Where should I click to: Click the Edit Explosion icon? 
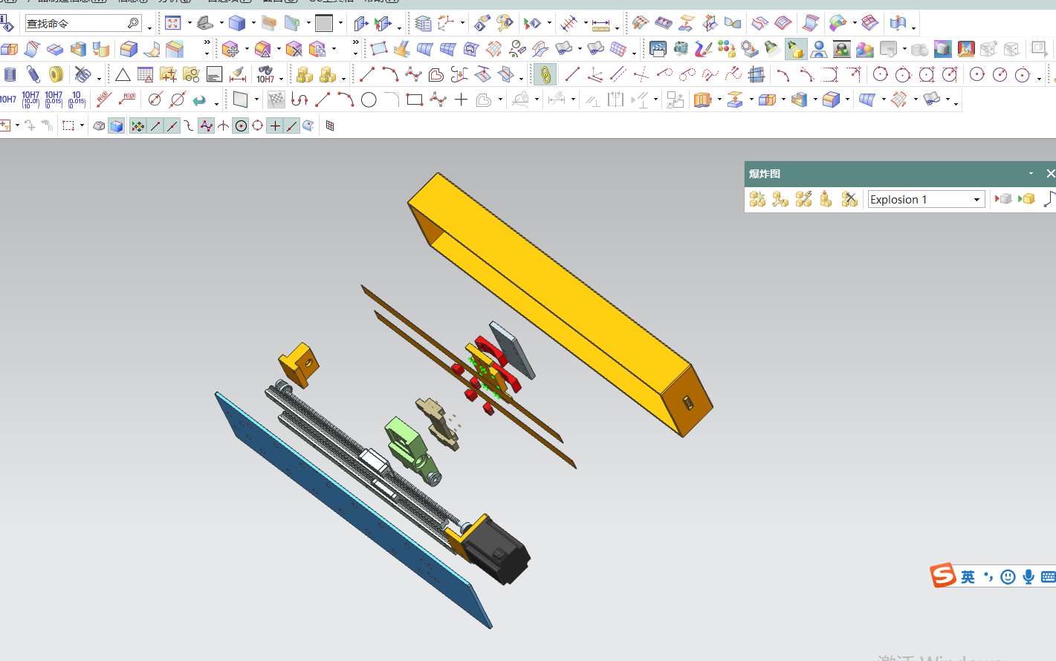point(780,199)
